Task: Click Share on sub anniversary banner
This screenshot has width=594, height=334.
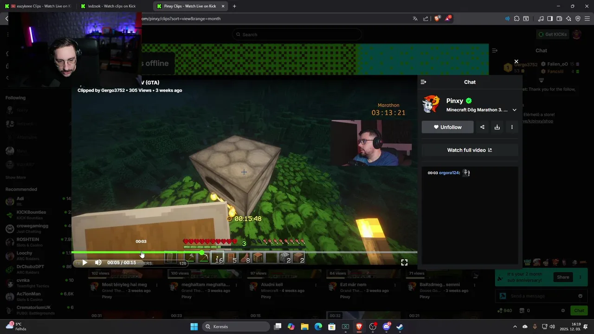Action: (563, 277)
